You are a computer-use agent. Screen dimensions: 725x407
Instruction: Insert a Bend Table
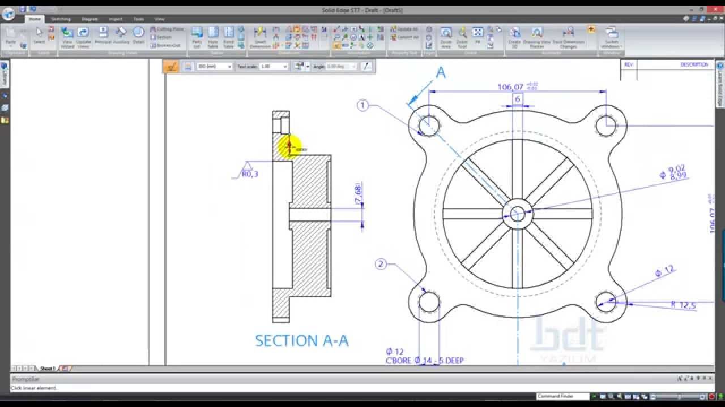[229, 37]
